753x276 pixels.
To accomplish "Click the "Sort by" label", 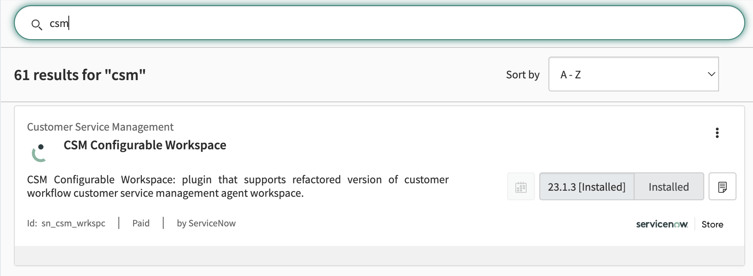I will tap(522, 75).
